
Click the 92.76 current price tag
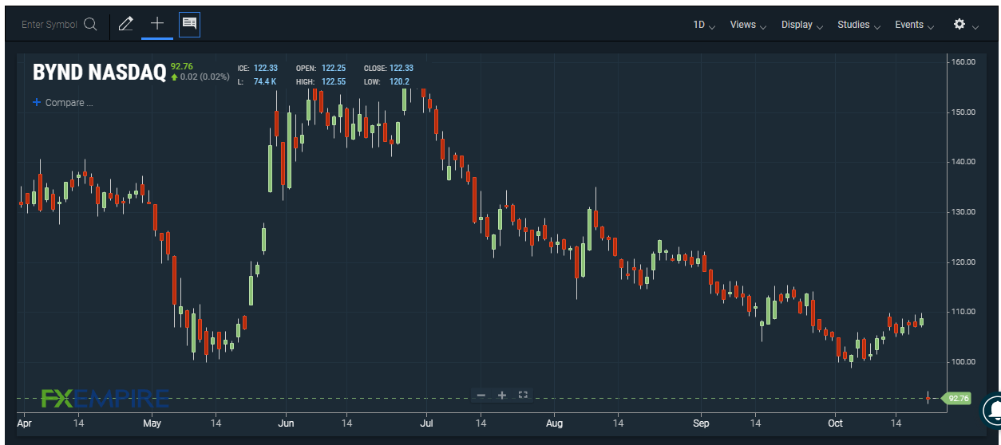tap(955, 398)
